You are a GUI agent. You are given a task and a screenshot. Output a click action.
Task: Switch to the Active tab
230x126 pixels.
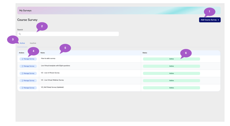[22, 43]
